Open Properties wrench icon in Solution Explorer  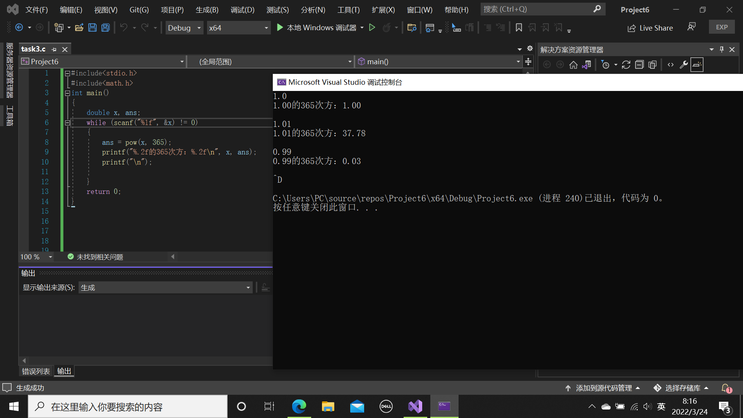click(x=684, y=65)
